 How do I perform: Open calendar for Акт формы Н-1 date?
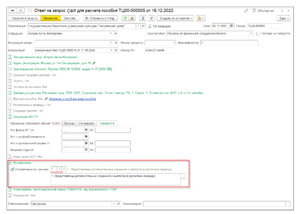[86, 130]
